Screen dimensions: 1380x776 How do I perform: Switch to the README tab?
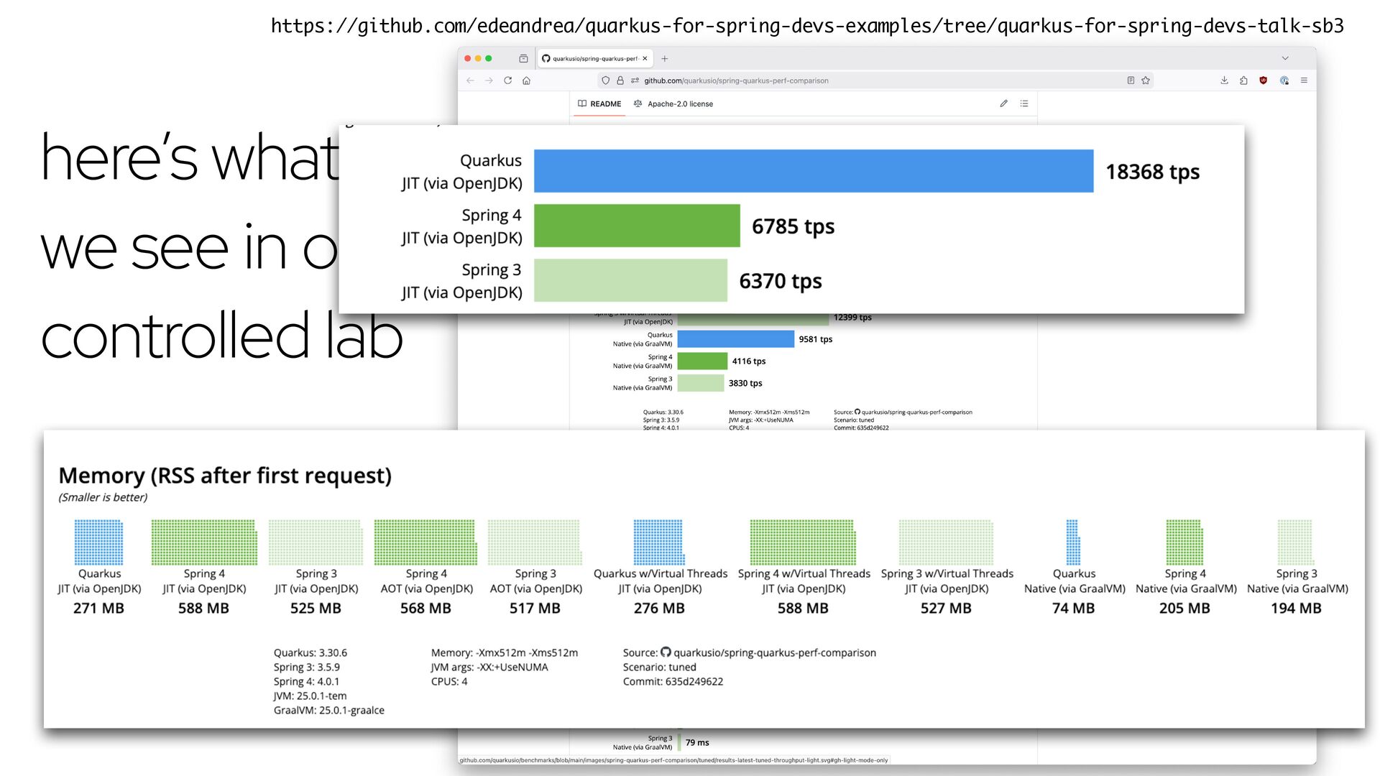click(599, 103)
